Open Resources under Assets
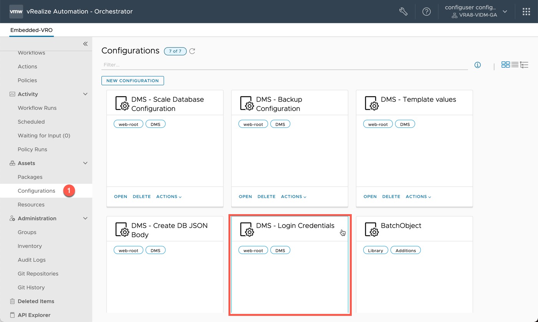 click(x=31, y=205)
